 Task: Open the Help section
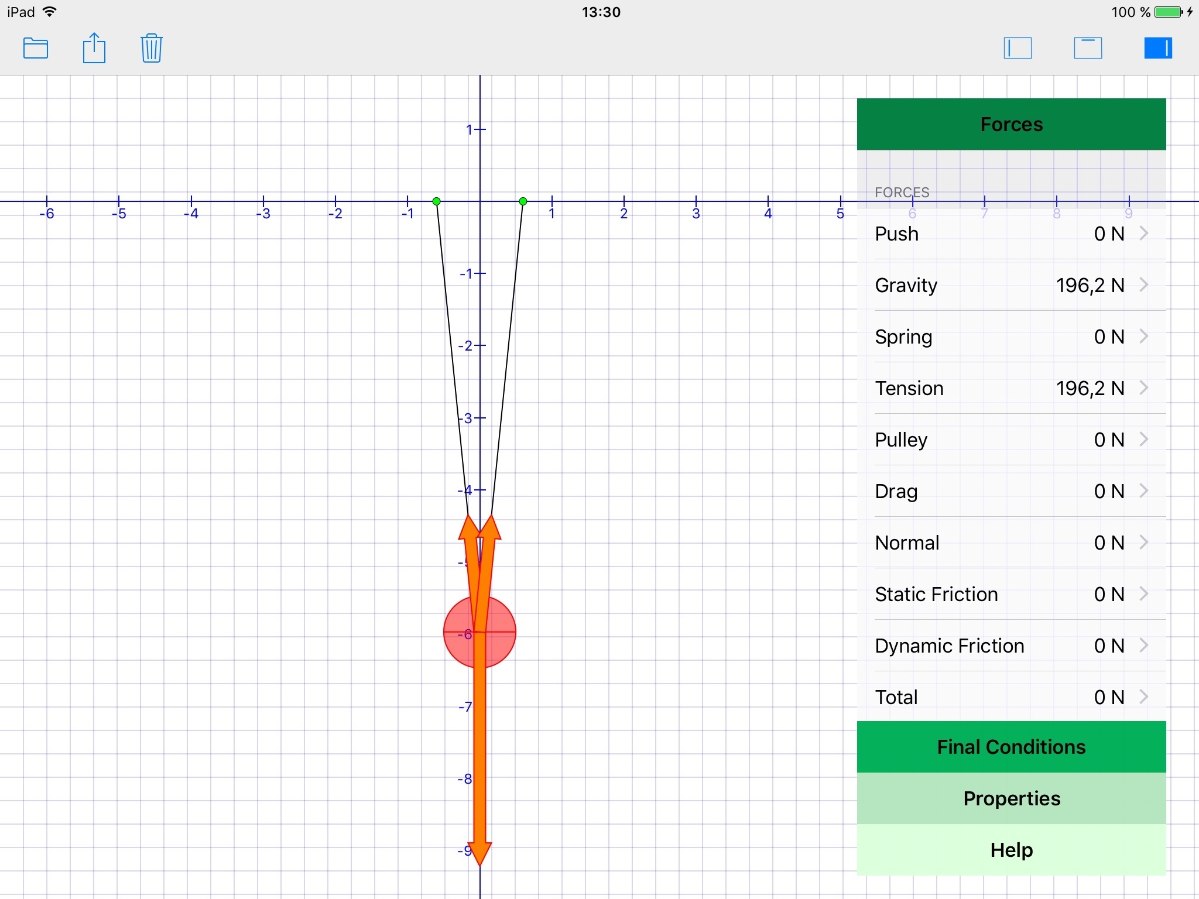[x=1011, y=850]
